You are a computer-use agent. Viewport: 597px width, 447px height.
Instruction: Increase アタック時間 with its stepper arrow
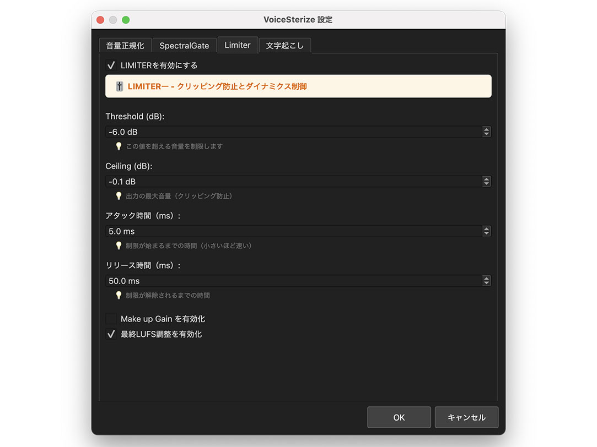click(486, 228)
